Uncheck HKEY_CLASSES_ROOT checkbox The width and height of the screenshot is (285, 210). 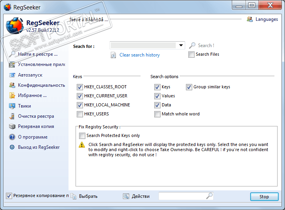tap(80, 87)
